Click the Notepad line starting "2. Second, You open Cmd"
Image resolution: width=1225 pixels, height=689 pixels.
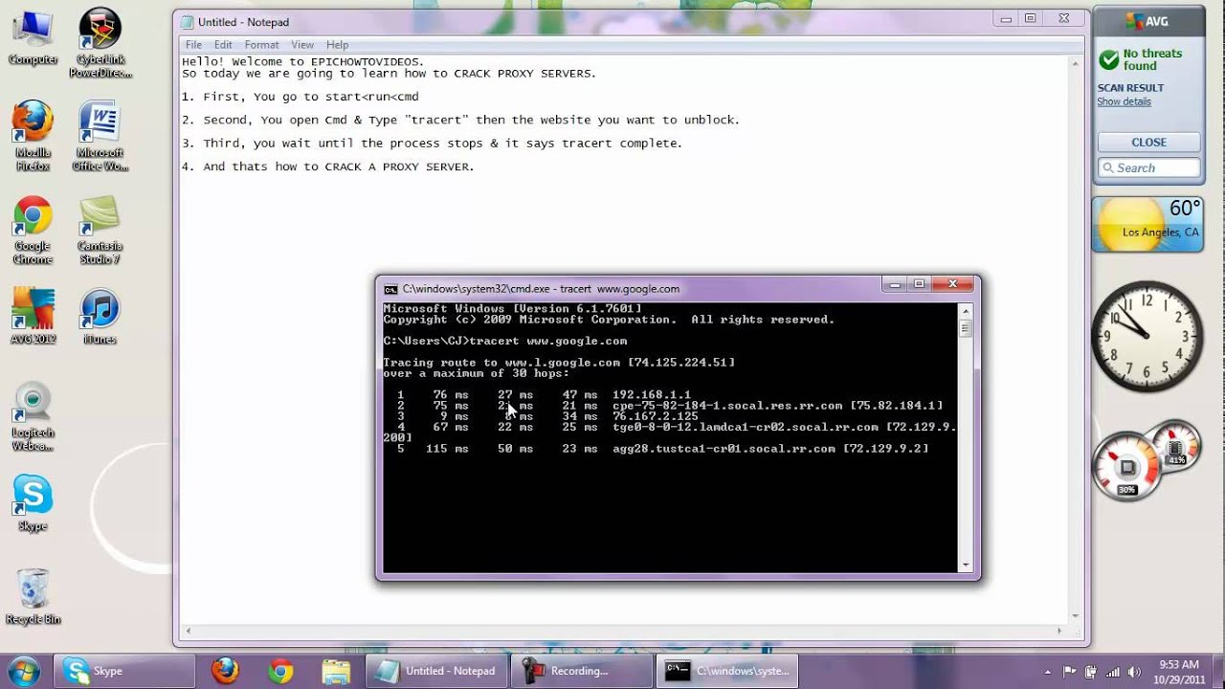[x=460, y=120]
